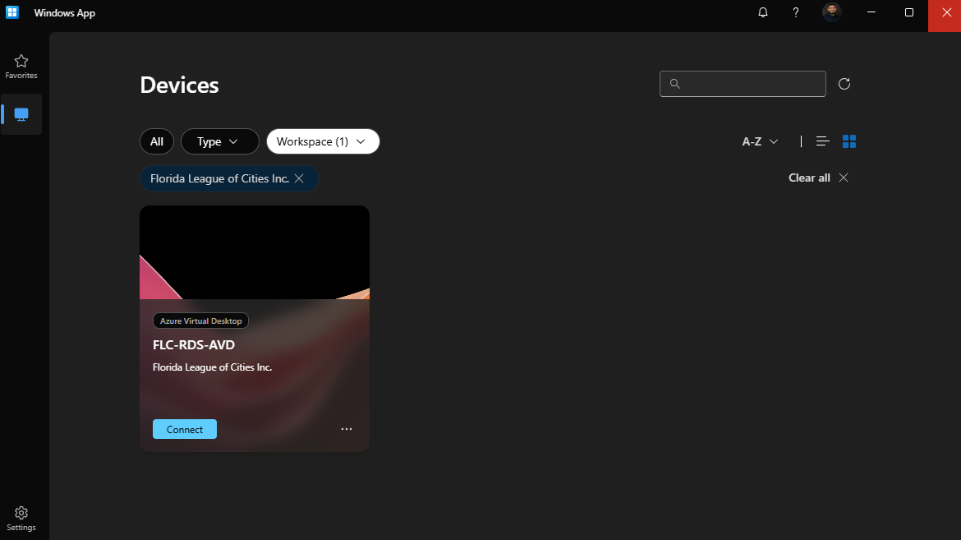This screenshot has height=540, width=961.
Task: Open the A-Z sort order dropdown
Action: pos(760,141)
